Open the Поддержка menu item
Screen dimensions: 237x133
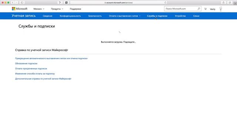click(x=75, y=9)
